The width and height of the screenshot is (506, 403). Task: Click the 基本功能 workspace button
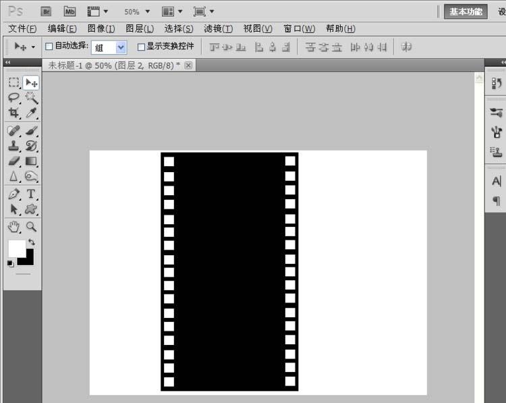click(x=466, y=11)
